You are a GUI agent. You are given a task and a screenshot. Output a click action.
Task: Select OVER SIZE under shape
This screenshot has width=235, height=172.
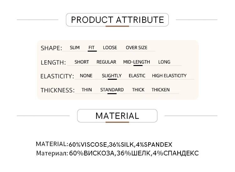[x=136, y=48]
